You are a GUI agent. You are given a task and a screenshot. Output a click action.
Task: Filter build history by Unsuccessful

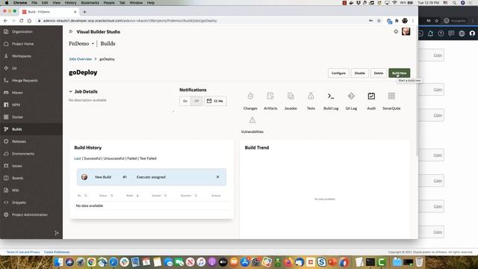(114, 158)
